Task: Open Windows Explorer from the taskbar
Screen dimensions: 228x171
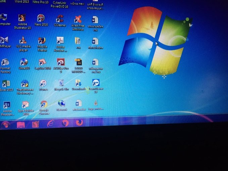Action: coord(21,125)
